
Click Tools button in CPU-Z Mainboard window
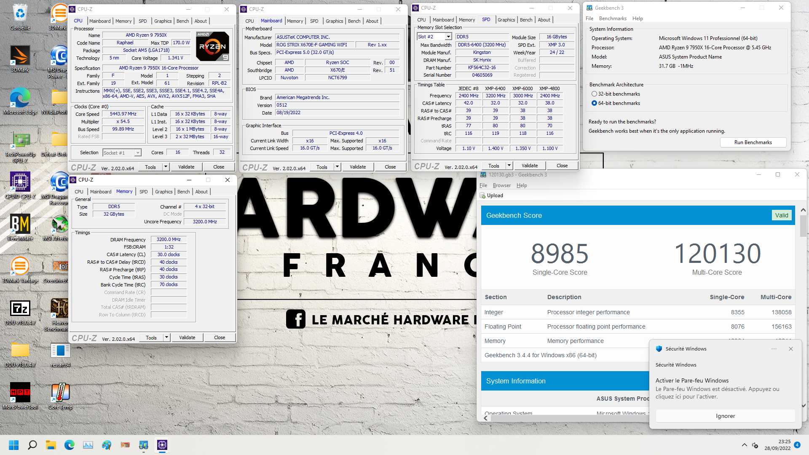tap(322, 167)
